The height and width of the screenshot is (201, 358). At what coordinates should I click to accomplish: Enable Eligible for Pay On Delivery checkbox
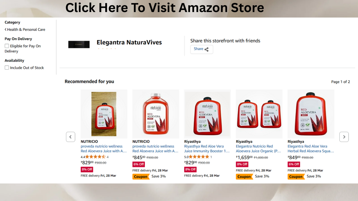pyautogui.click(x=7, y=46)
